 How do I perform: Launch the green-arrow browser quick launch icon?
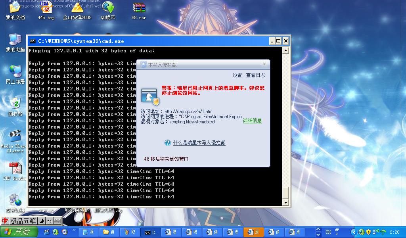coord(56,232)
